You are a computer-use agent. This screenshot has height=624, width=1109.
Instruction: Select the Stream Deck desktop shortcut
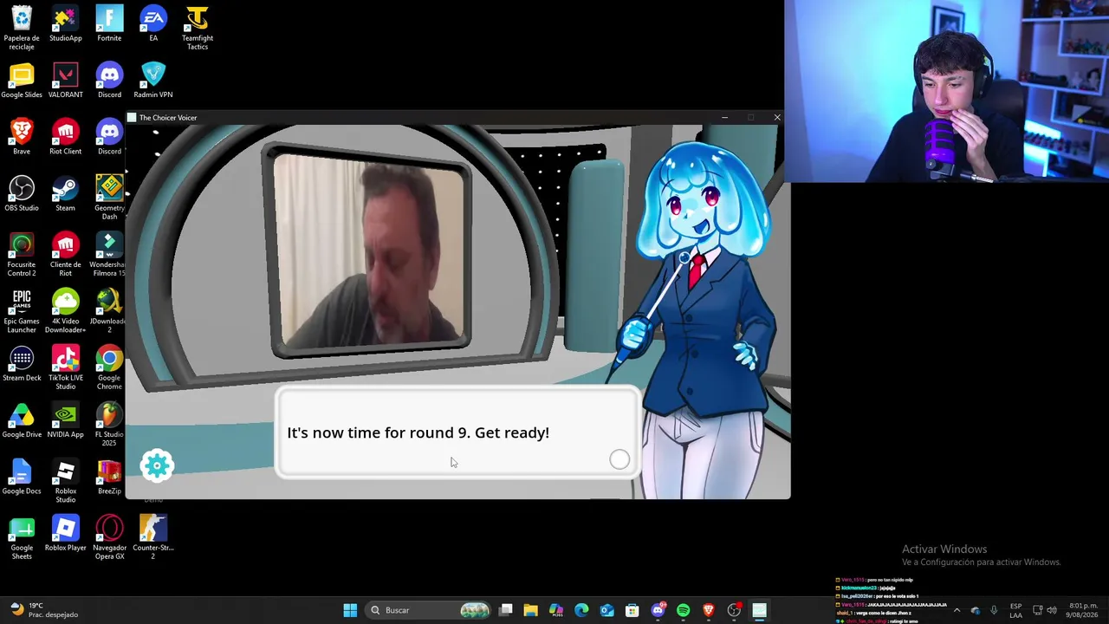pos(22,364)
